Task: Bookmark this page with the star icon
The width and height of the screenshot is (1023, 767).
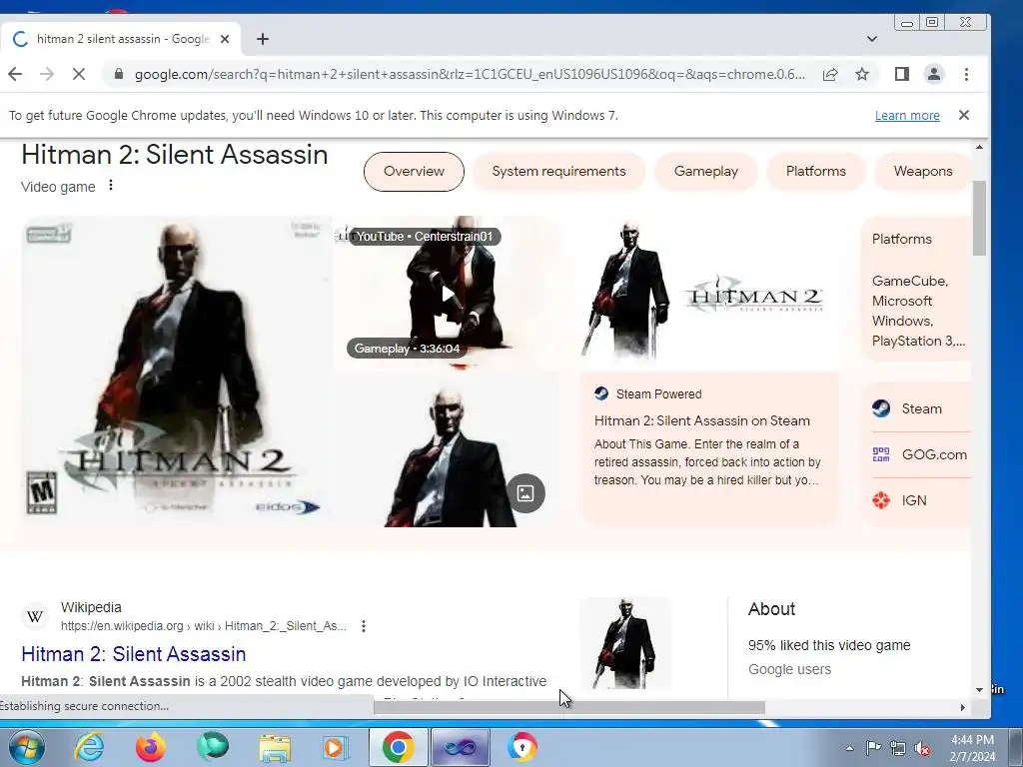Action: (862, 74)
